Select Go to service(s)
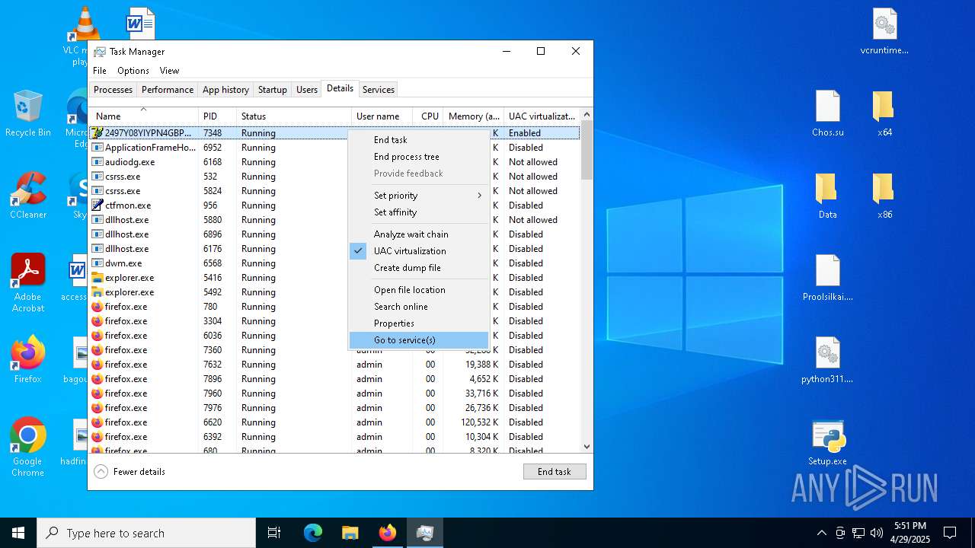Screen dimensions: 975x548 click(x=419, y=340)
